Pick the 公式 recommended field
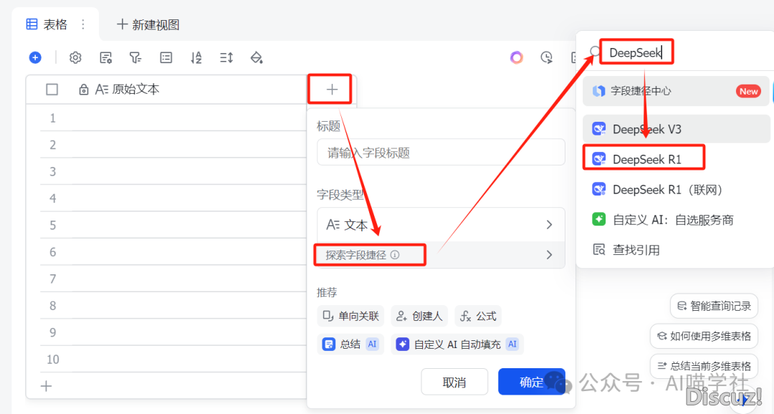 point(478,317)
